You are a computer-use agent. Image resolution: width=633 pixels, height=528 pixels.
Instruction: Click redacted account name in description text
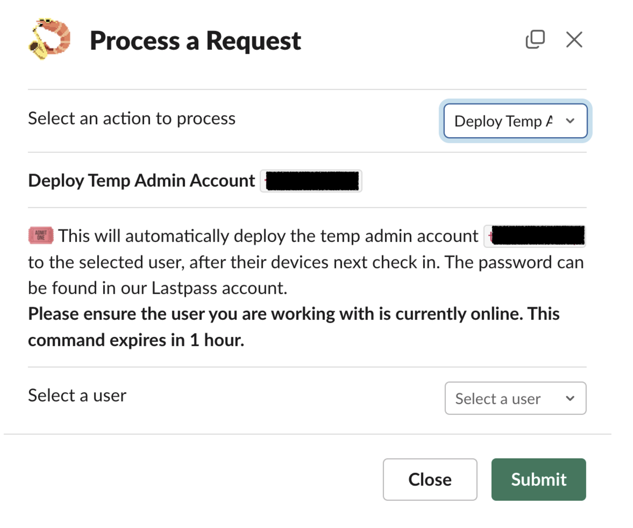pyautogui.click(x=535, y=236)
